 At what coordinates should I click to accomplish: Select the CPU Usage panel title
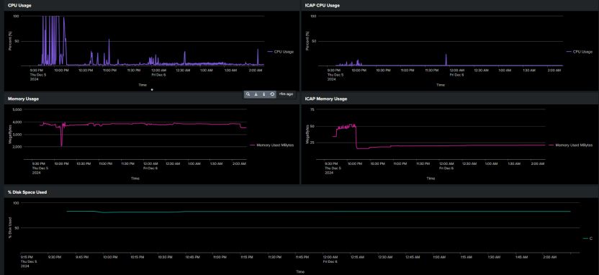19,5
